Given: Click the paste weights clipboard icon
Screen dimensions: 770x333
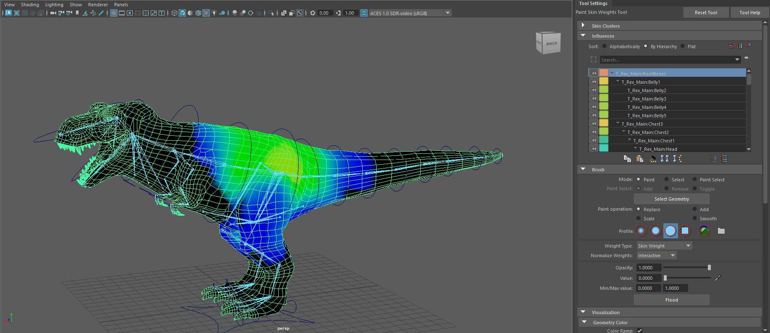Looking at the screenshot, I should 640,159.
